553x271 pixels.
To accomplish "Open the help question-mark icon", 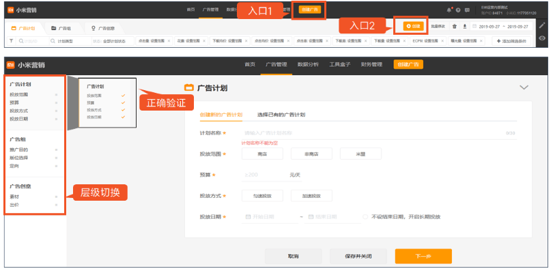I will pyautogui.click(x=458, y=10).
